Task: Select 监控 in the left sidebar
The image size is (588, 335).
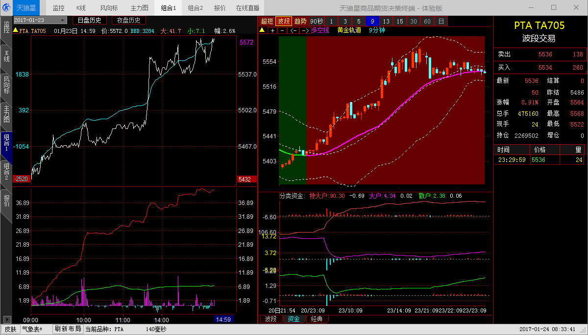Action: tap(6, 27)
